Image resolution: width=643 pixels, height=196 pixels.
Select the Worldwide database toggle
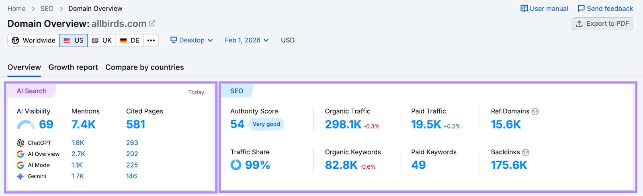click(x=34, y=41)
